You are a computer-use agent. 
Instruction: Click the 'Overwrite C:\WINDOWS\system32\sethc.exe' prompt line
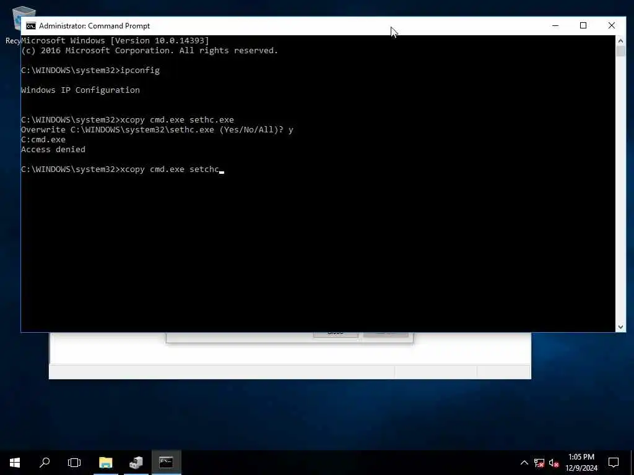pos(157,130)
